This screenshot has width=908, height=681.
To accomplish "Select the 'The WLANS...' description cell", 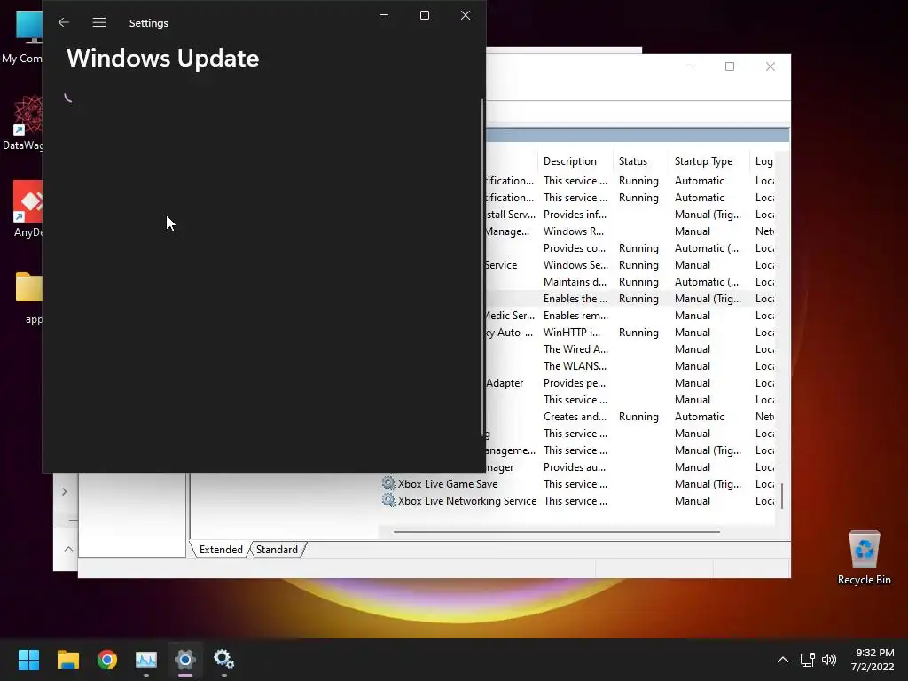I will (575, 366).
